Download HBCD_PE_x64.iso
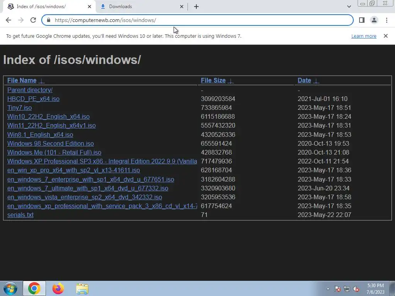Image resolution: width=395 pixels, height=296 pixels. pyautogui.click(x=33, y=99)
